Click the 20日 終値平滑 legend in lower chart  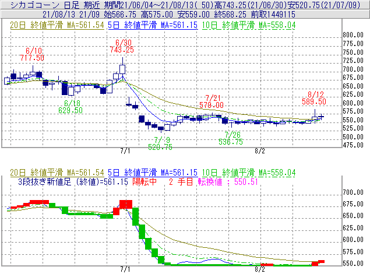(x=57, y=173)
